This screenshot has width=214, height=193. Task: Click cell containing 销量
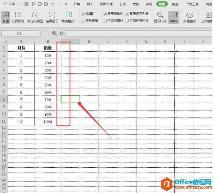[x=48, y=48]
